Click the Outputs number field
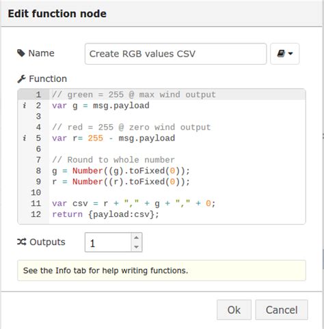 point(108,242)
